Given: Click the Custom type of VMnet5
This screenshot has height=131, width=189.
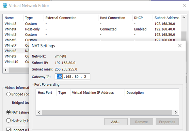Looking at the screenshot, I should point(31,35).
